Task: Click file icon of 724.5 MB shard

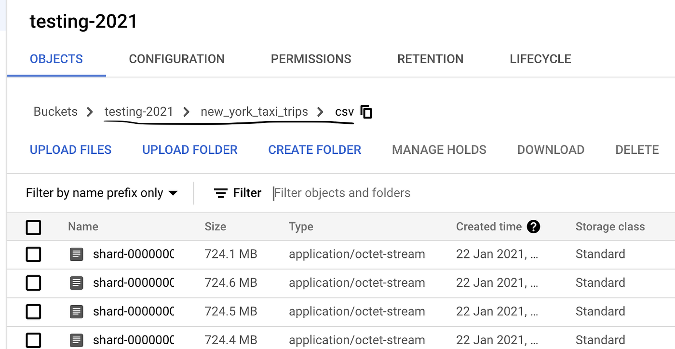Action: click(77, 311)
